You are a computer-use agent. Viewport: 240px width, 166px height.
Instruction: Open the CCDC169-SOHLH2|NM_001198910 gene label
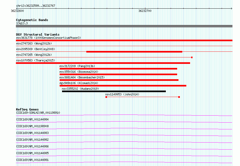(x=38, y=113)
